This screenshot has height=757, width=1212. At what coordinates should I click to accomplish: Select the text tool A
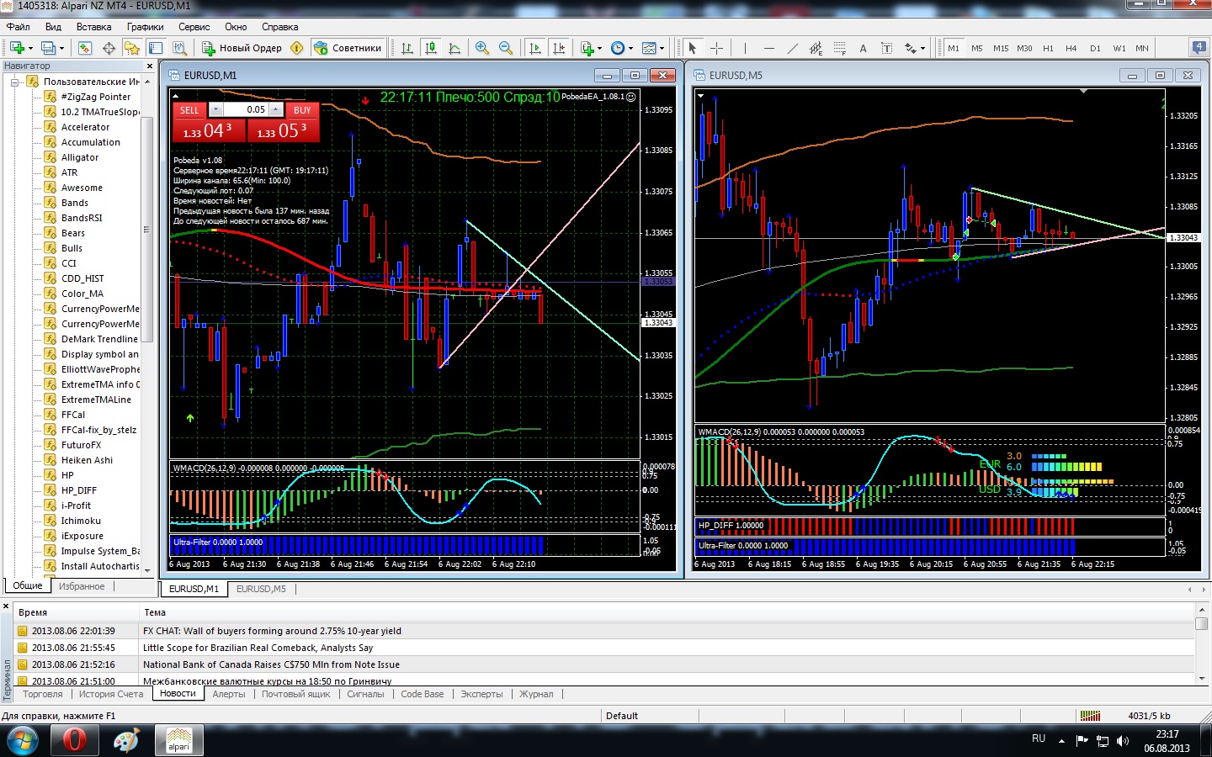863,48
